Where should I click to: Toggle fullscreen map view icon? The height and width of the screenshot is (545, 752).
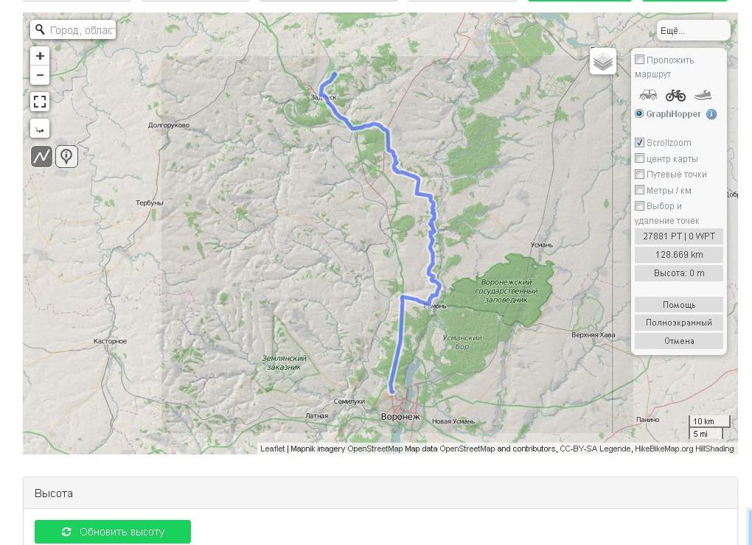coord(40,102)
